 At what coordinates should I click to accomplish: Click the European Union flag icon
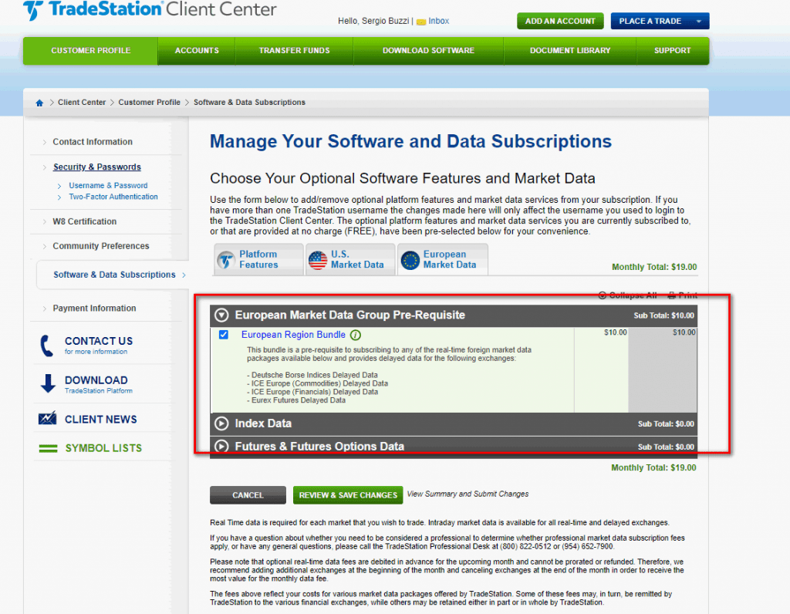coord(410,260)
